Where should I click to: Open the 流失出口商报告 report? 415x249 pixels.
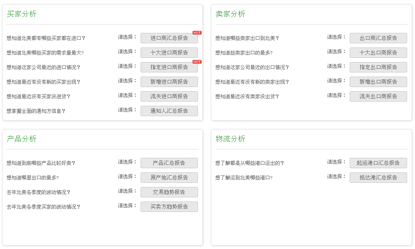click(x=378, y=96)
